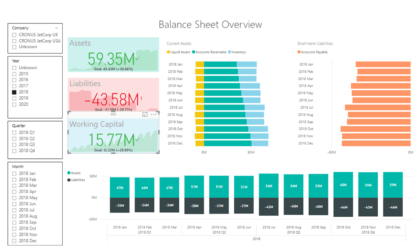
Task: Click the 2018 Apr 51M assets column
Action: point(194,187)
